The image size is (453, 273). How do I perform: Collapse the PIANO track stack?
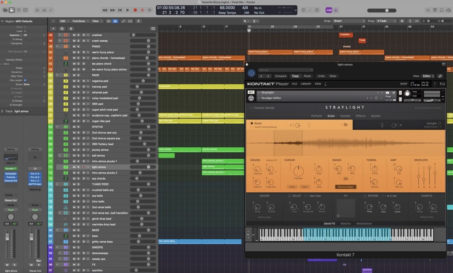pos(58,46)
